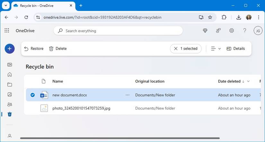Screen dimensions: 265x142
Task: Open OneDrive settings gear
Action: 232,30
